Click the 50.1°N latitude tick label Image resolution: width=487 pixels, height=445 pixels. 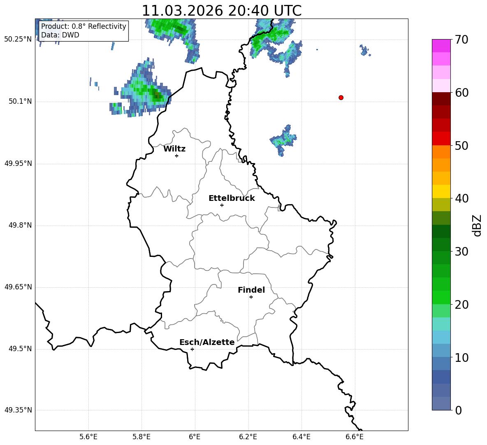[x=20, y=102]
